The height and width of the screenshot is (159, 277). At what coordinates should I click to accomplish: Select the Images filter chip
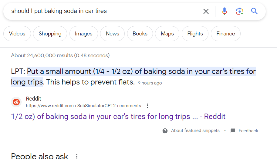tap(83, 34)
